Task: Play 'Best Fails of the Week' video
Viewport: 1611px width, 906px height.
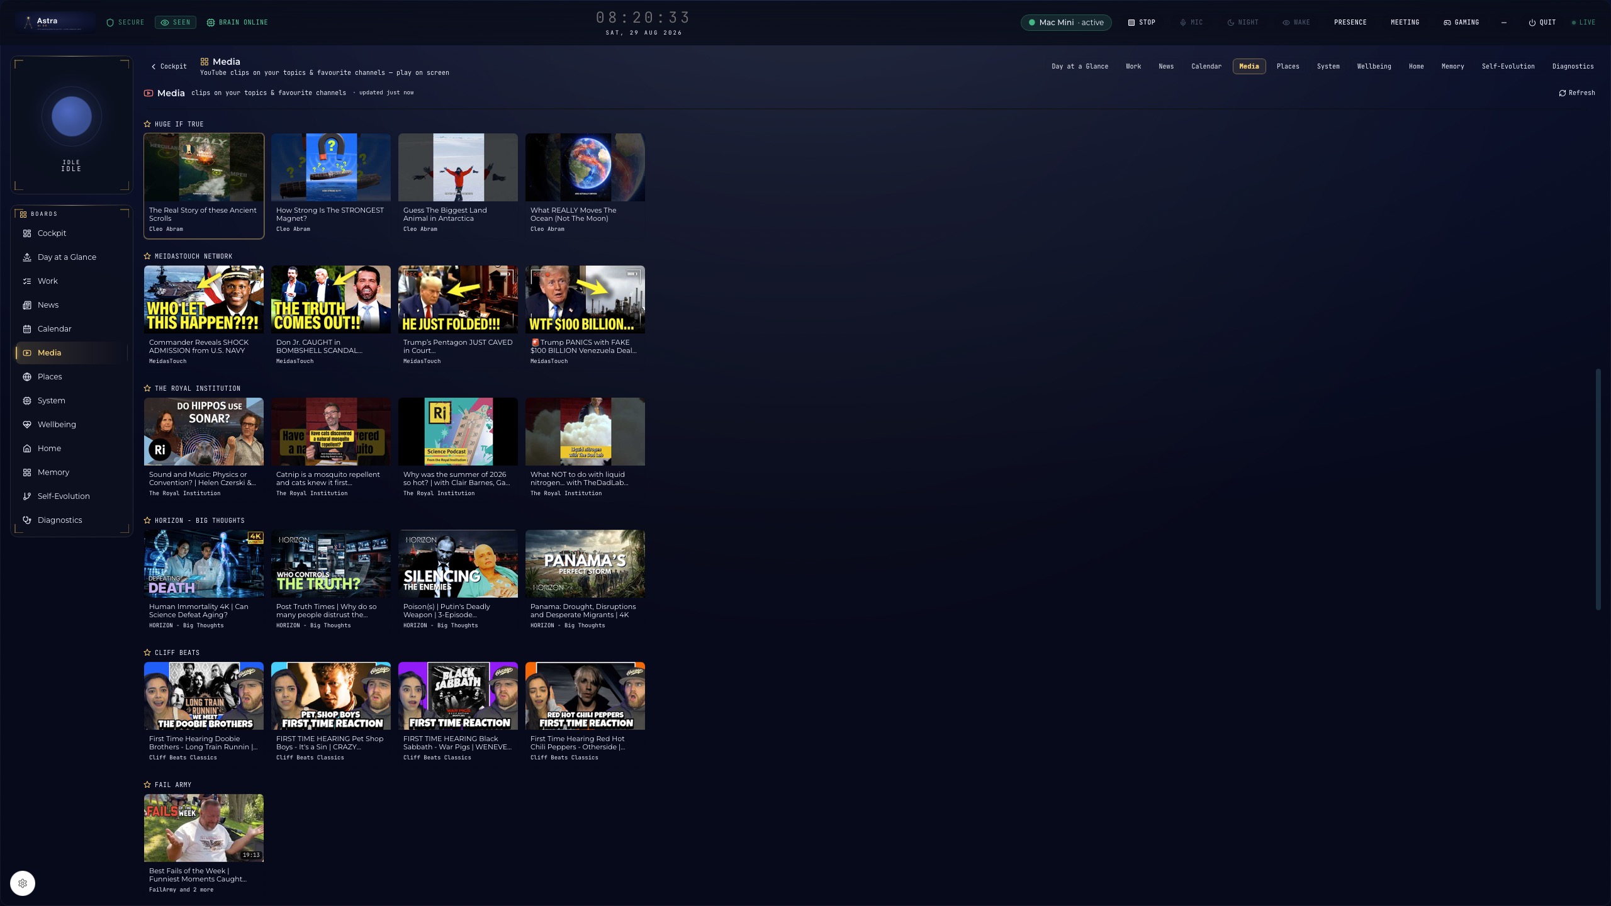Action: [204, 846]
